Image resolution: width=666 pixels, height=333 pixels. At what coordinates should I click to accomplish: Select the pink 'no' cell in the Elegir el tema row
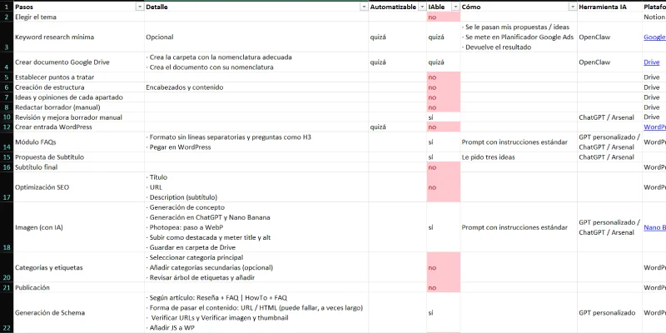(x=444, y=17)
